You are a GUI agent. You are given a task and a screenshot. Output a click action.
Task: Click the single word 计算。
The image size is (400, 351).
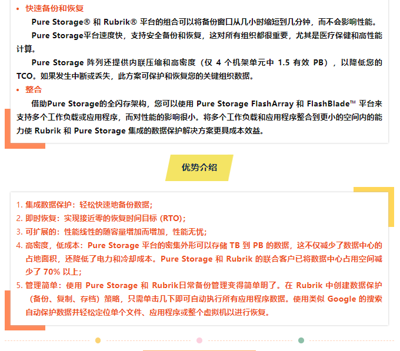pos(26,49)
